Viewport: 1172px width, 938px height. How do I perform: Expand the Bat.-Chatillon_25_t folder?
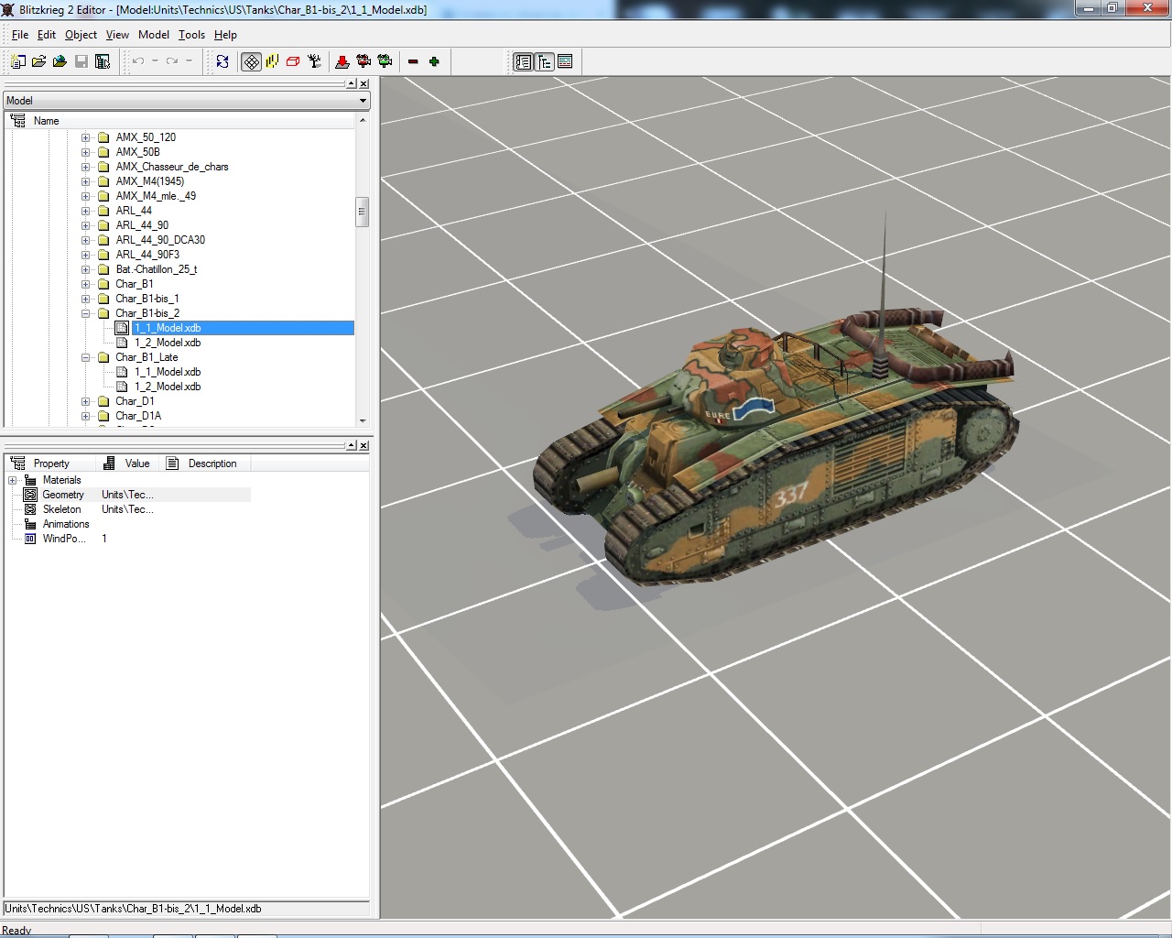86,269
